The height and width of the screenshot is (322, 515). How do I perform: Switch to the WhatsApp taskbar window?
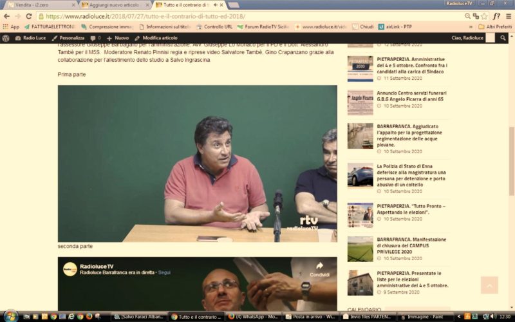[x=253, y=317]
